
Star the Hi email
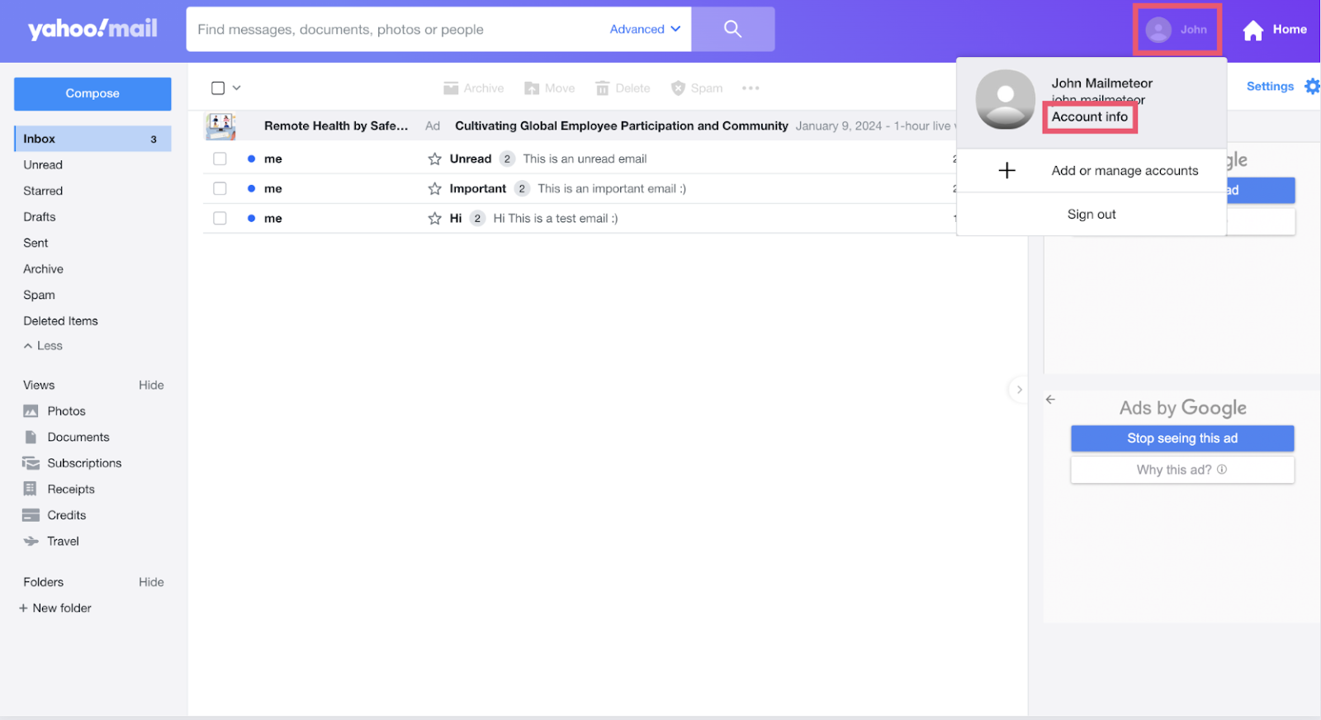click(x=435, y=218)
